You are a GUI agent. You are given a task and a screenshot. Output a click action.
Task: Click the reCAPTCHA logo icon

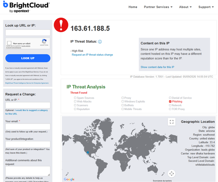(x=44, y=41)
